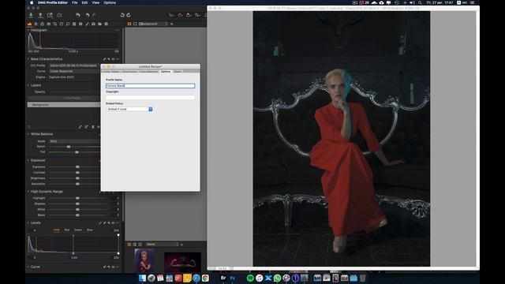Open Google Chrome from the Dock
The image size is (505, 284).
pyautogui.click(x=205, y=278)
